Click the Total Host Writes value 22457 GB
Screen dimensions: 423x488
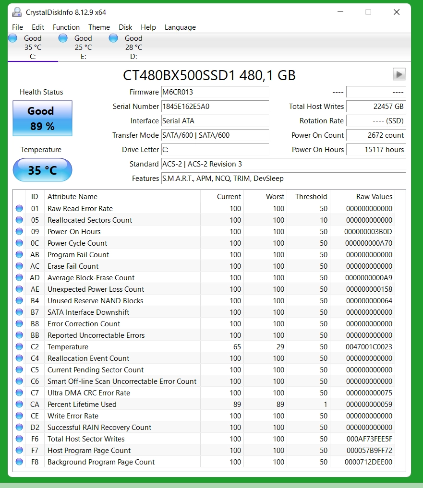pos(376,107)
